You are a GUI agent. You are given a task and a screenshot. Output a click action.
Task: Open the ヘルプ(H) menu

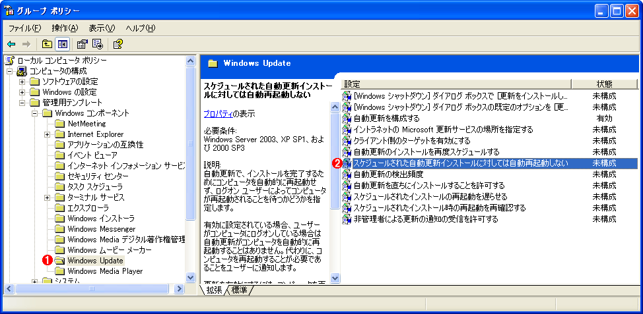coord(141,28)
